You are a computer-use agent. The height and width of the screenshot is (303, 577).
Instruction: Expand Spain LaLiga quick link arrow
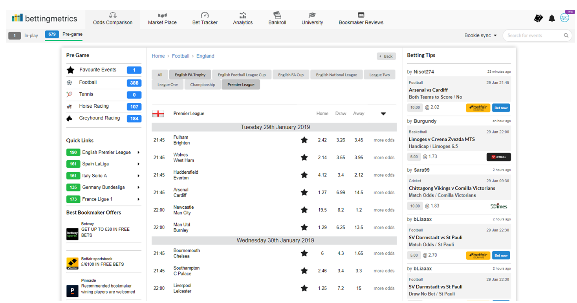pos(139,164)
